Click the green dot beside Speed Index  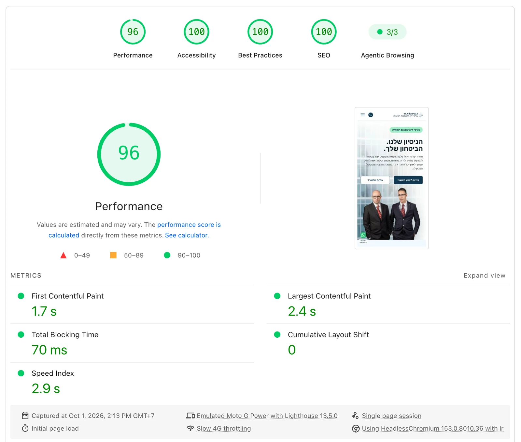(x=21, y=373)
